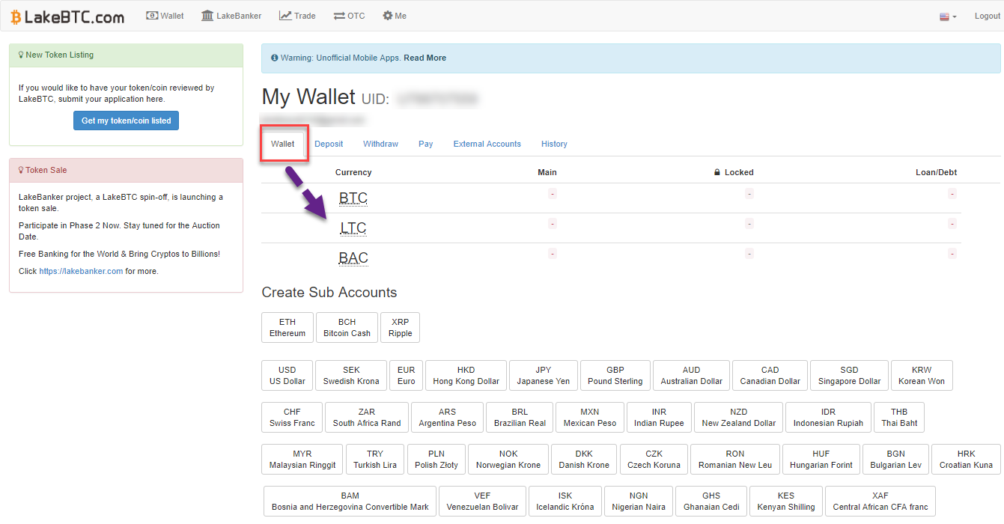The width and height of the screenshot is (1004, 524).
Task: Create a BAM Convertible Mark sub account
Action: click(x=350, y=502)
